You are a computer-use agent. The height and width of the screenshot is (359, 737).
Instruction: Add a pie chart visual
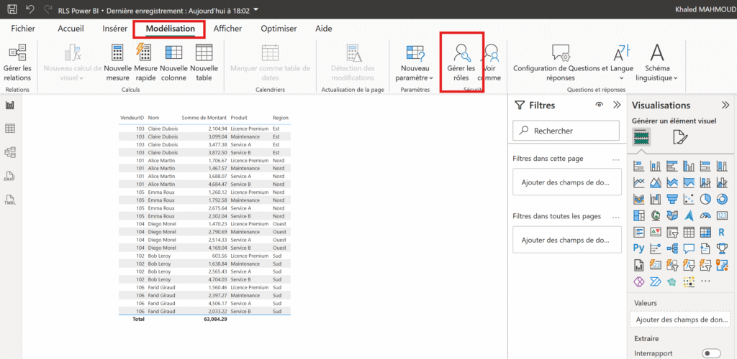tap(705, 199)
